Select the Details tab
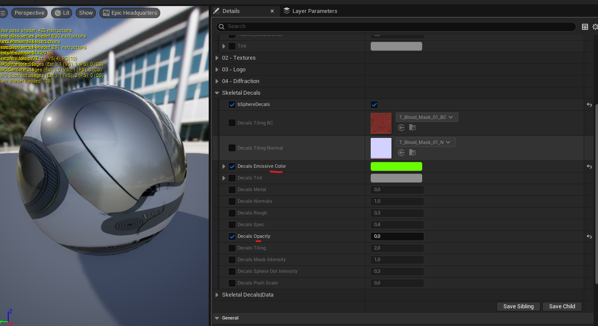 [x=245, y=11]
